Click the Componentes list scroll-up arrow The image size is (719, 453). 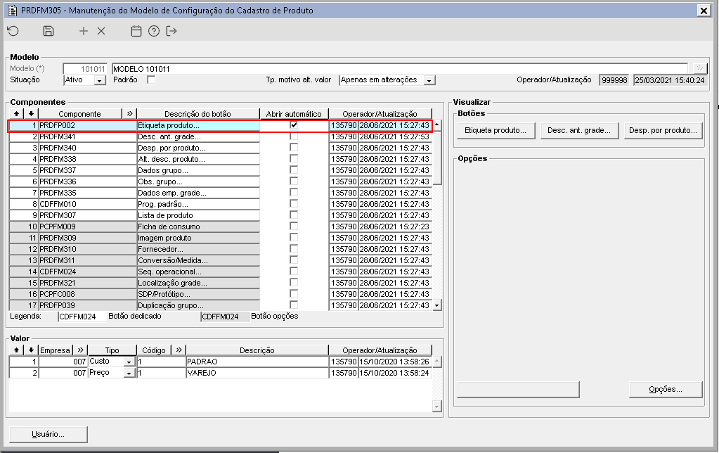pos(437,125)
